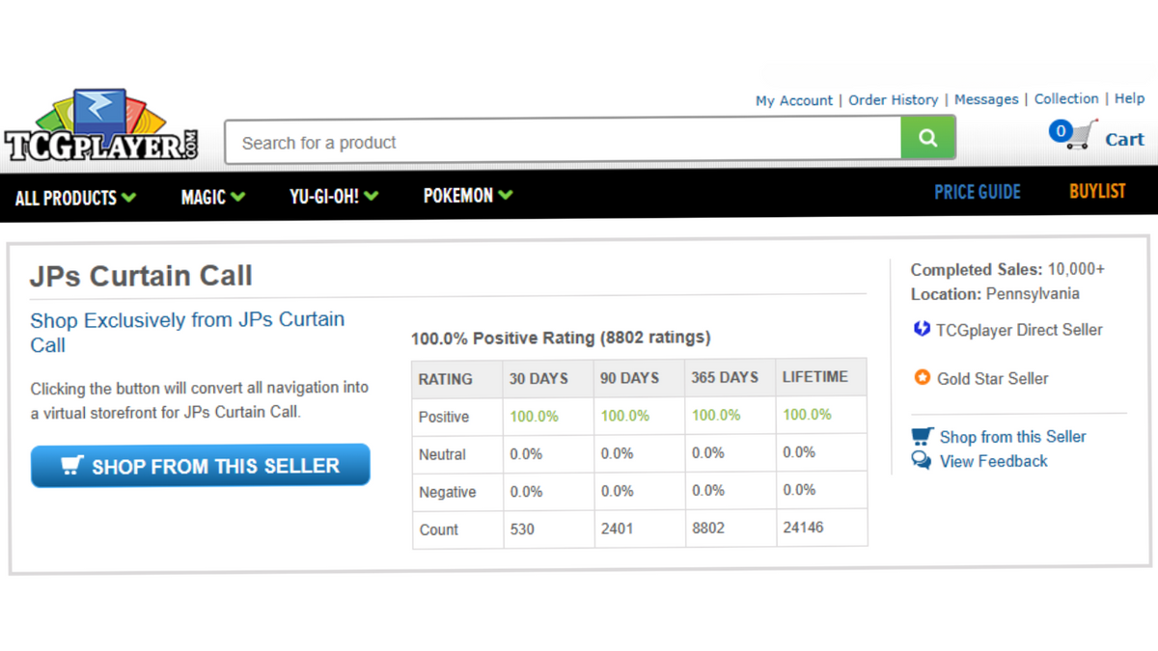Image resolution: width=1158 pixels, height=651 pixels.
Task: Open the View Feedback link
Action: point(993,461)
